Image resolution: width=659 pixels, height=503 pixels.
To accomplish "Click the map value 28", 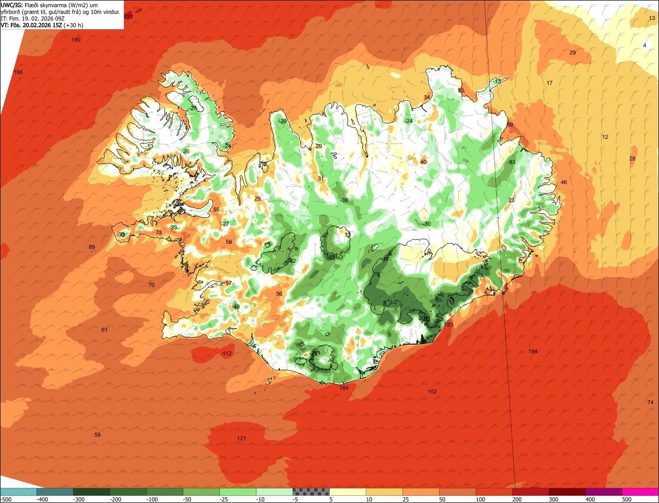I will (x=632, y=158).
